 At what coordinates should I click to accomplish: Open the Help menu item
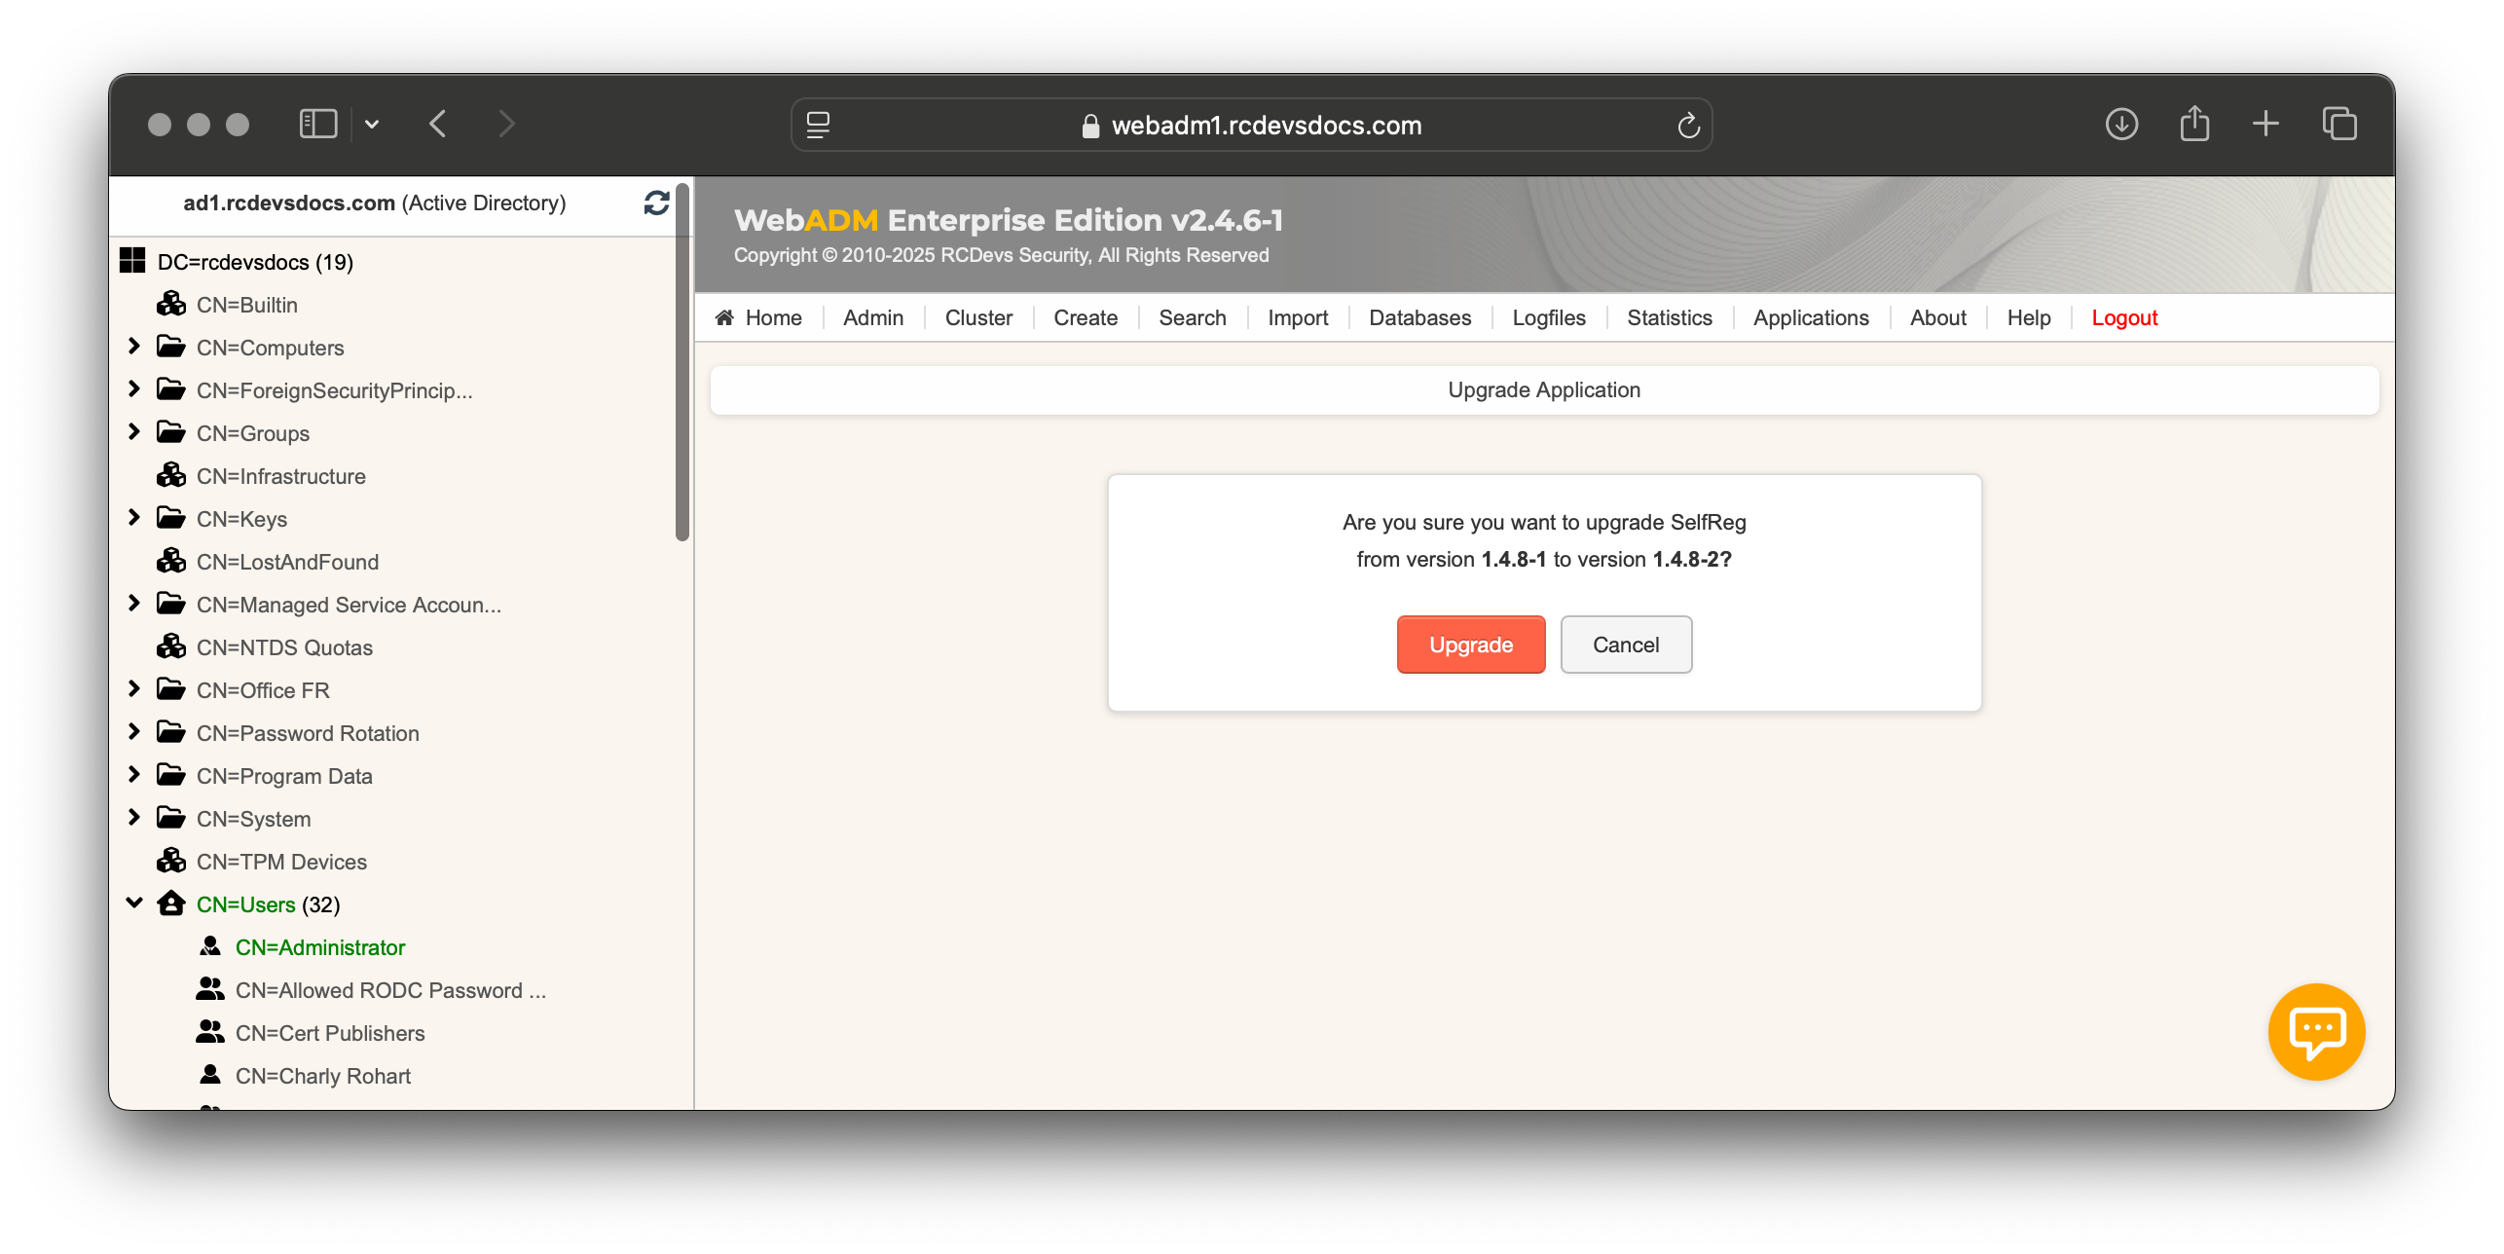coord(2029,317)
